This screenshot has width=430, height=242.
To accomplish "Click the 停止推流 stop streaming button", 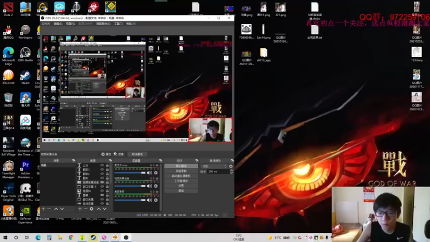I will (x=181, y=166).
